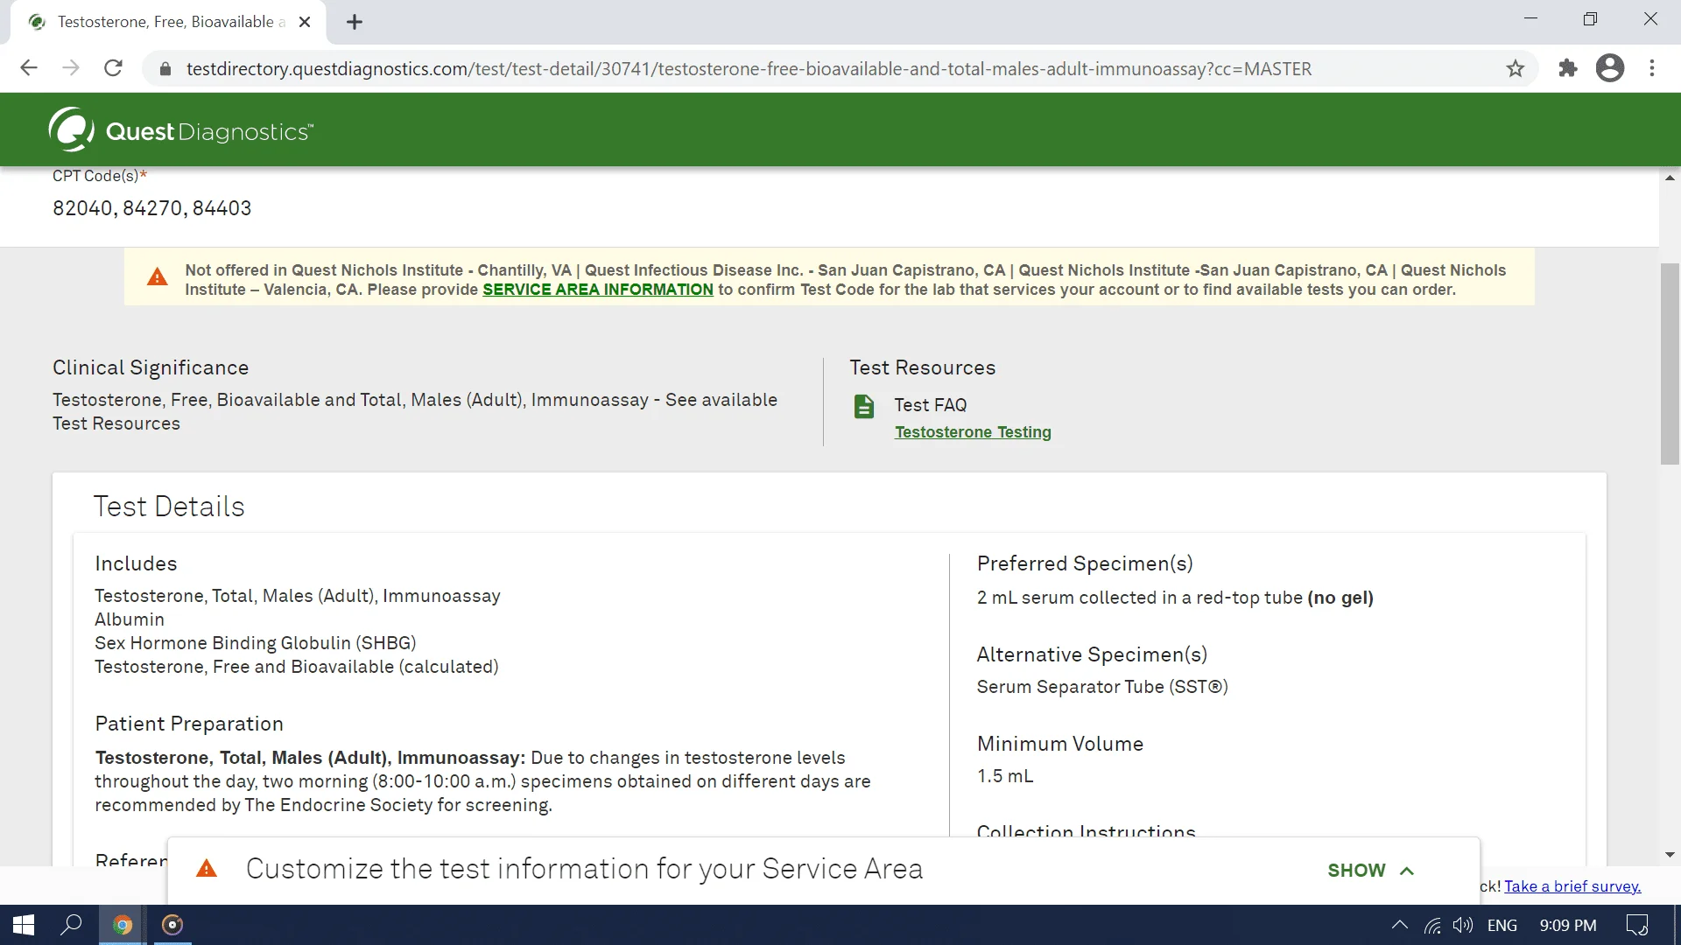
Task: Click the Includes heading
Action: (136, 563)
